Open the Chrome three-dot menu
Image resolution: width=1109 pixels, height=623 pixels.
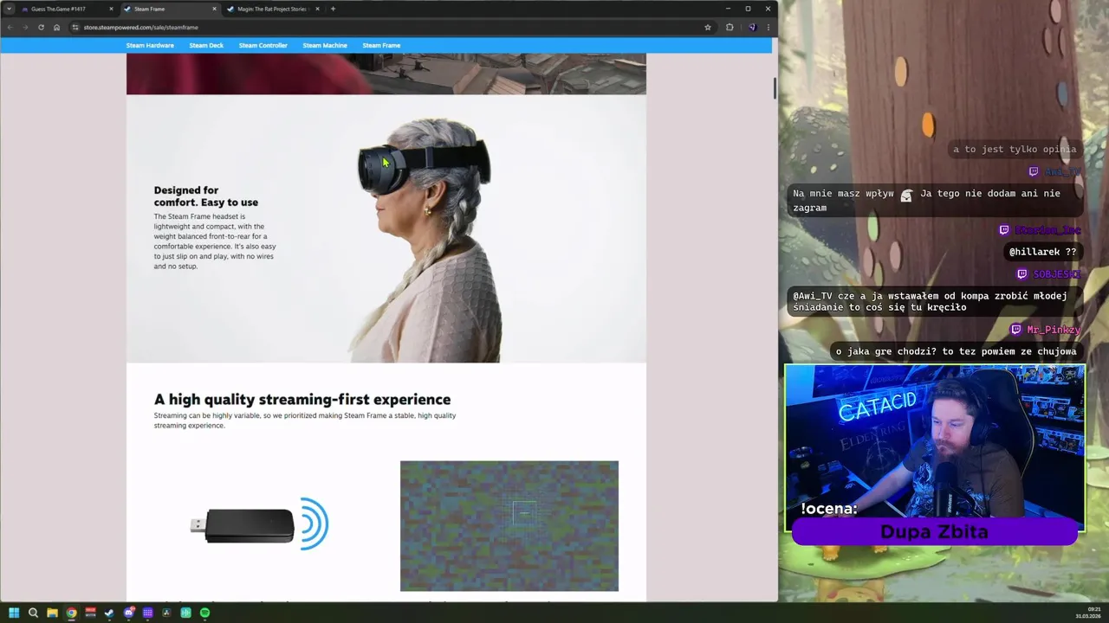[x=768, y=27]
